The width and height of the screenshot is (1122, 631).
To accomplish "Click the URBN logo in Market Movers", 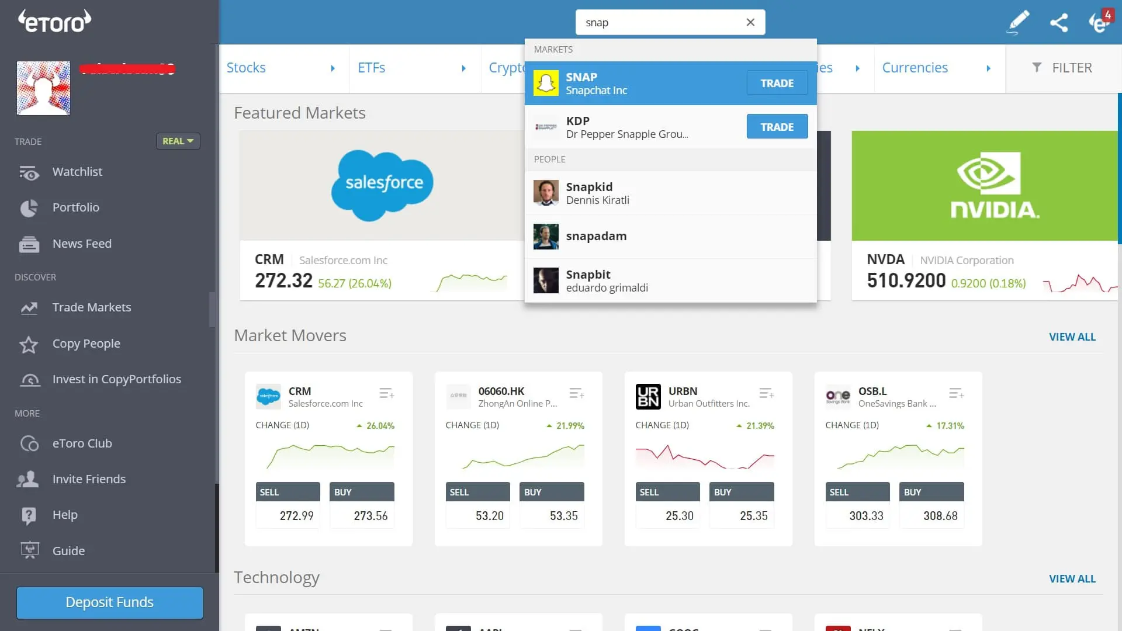I will point(648,397).
